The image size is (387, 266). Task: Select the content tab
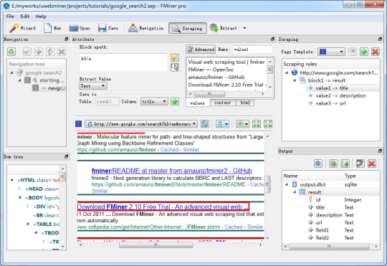[x=223, y=103]
